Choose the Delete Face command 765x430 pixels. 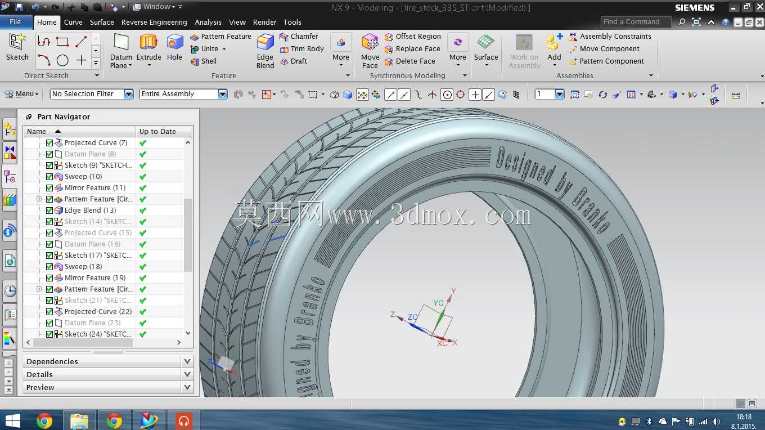click(410, 61)
